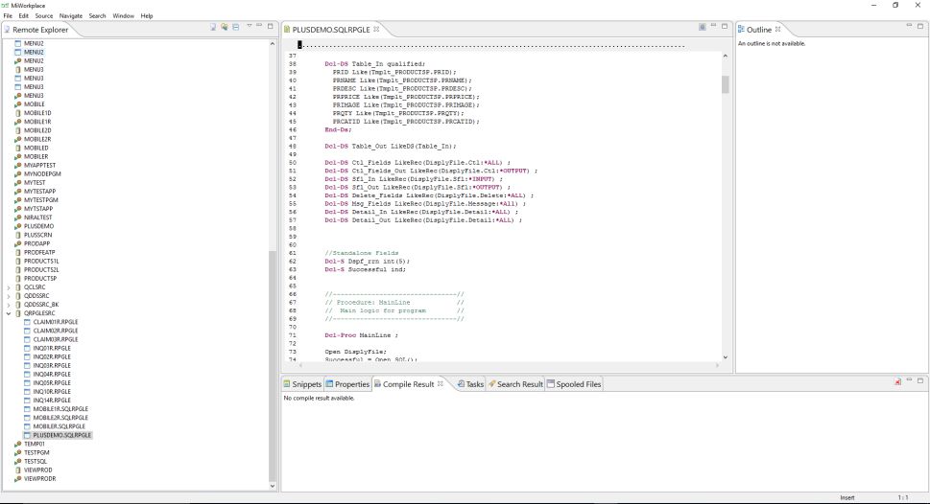The width and height of the screenshot is (930, 504).
Task: Click the TEMP01 program icon
Action: pyautogui.click(x=18, y=445)
